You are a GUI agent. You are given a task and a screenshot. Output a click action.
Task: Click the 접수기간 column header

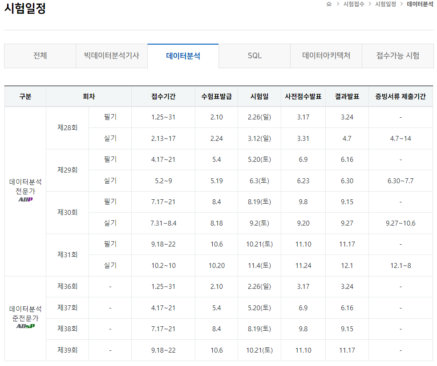click(163, 97)
